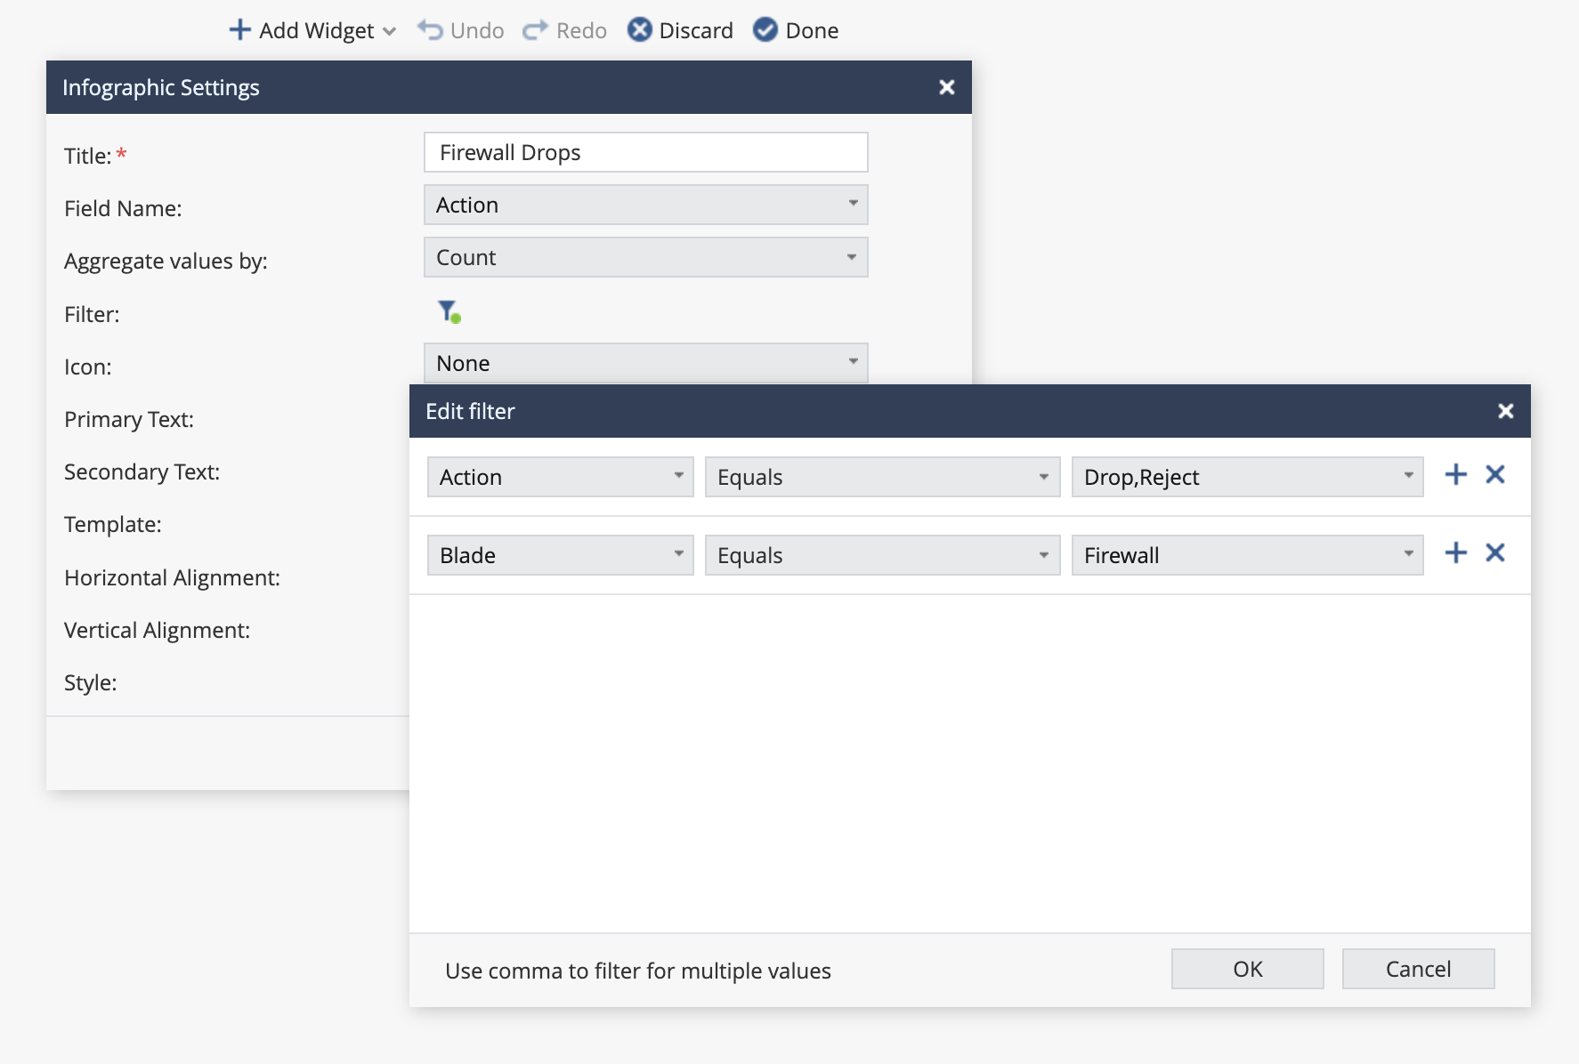Image resolution: width=1579 pixels, height=1064 pixels.
Task: Remove the Action Equals Drop,Reject condition
Action: click(1494, 475)
